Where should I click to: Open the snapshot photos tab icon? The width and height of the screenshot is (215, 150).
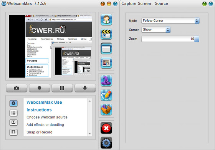pos(13,123)
